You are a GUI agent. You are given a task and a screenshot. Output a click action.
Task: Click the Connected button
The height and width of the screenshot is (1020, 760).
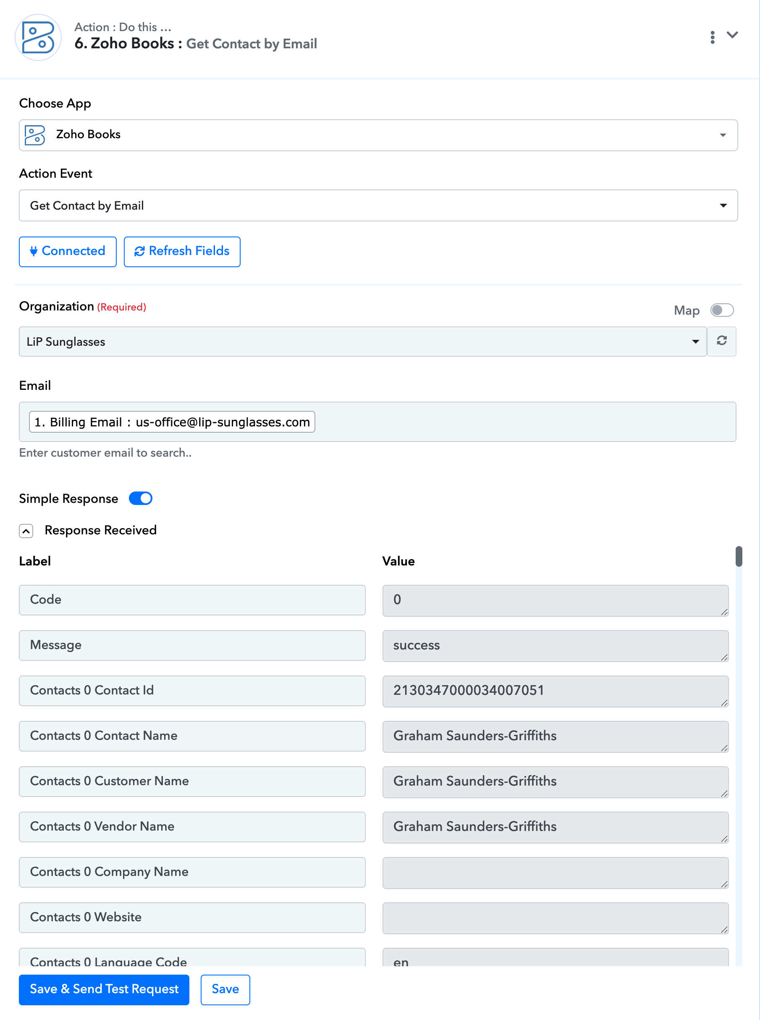68,252
